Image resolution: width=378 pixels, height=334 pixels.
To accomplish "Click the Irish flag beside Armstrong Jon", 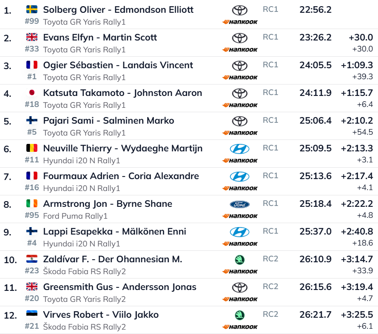I will (32, 203).
